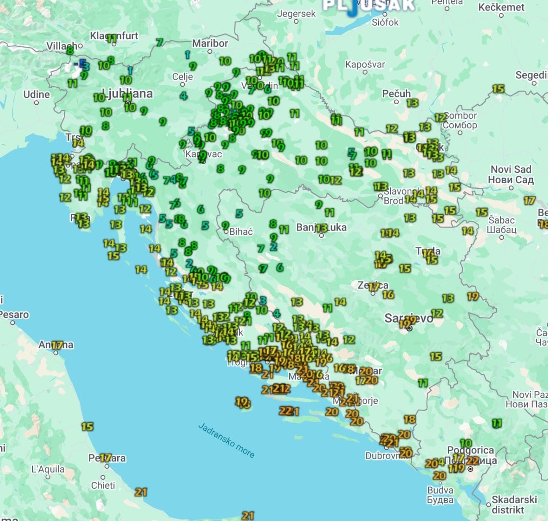Select the 22 marker at Podgorica

(473, 461)
